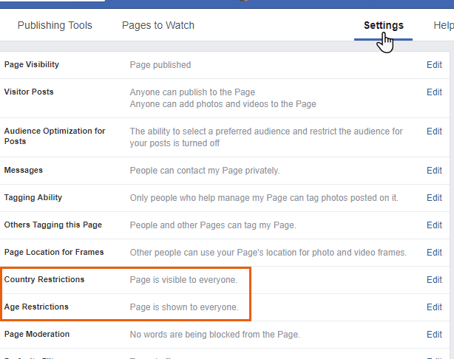Click the Country Restrictions row label
Screen dimensions: 454x359
click(44, 280)
